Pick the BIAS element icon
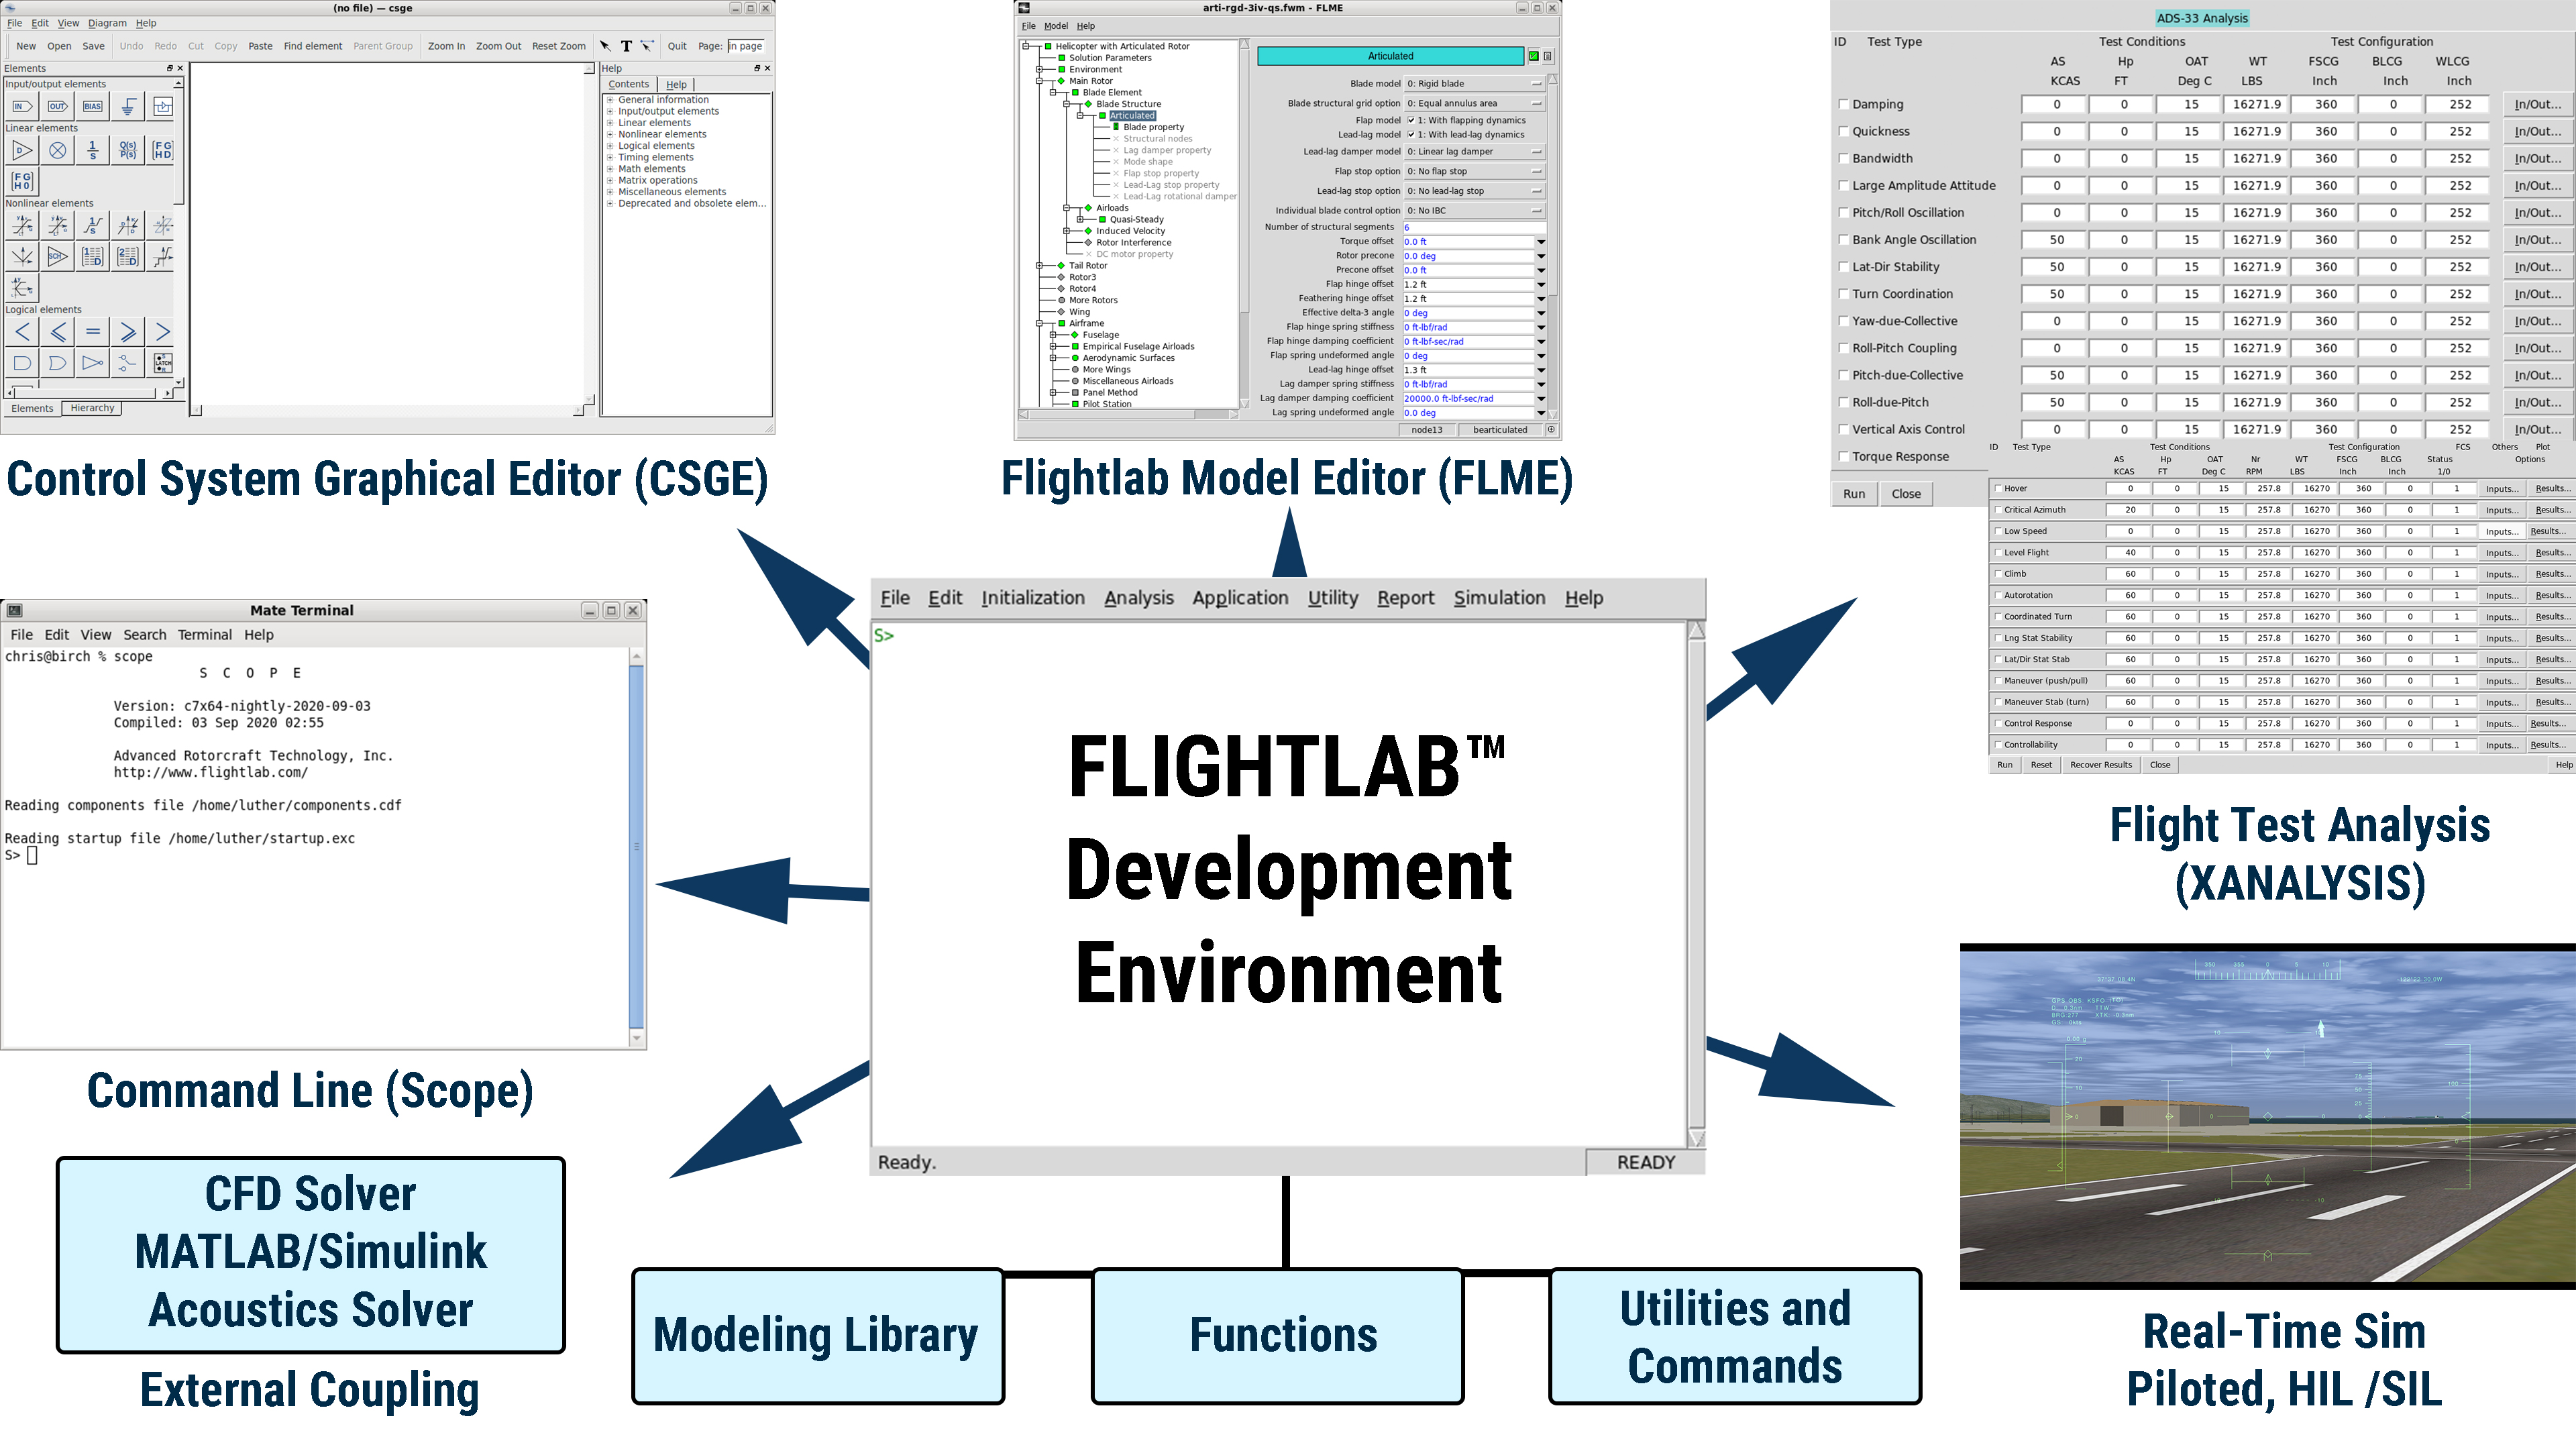Screen dimensions: 2576x1449 point(93,106)
